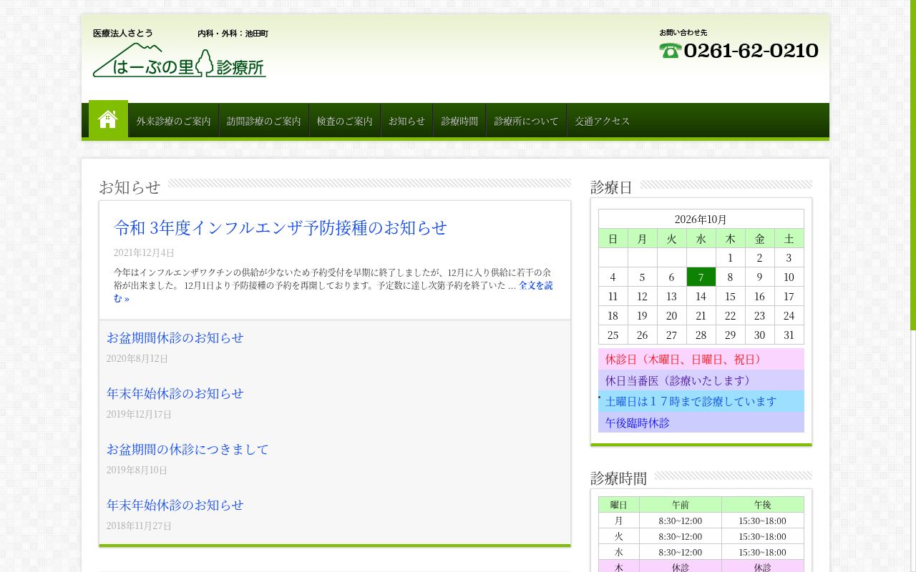Select highlighted day 7 in calendar
This screenshot has height=572, width=916.
pyautogui.click(x=701, y=277)
